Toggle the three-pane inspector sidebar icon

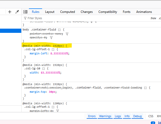[x=25, y=12]
